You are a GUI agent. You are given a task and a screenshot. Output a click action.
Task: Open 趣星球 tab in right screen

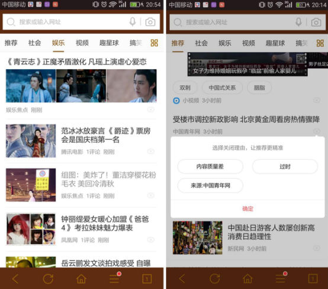click(275, 43)
